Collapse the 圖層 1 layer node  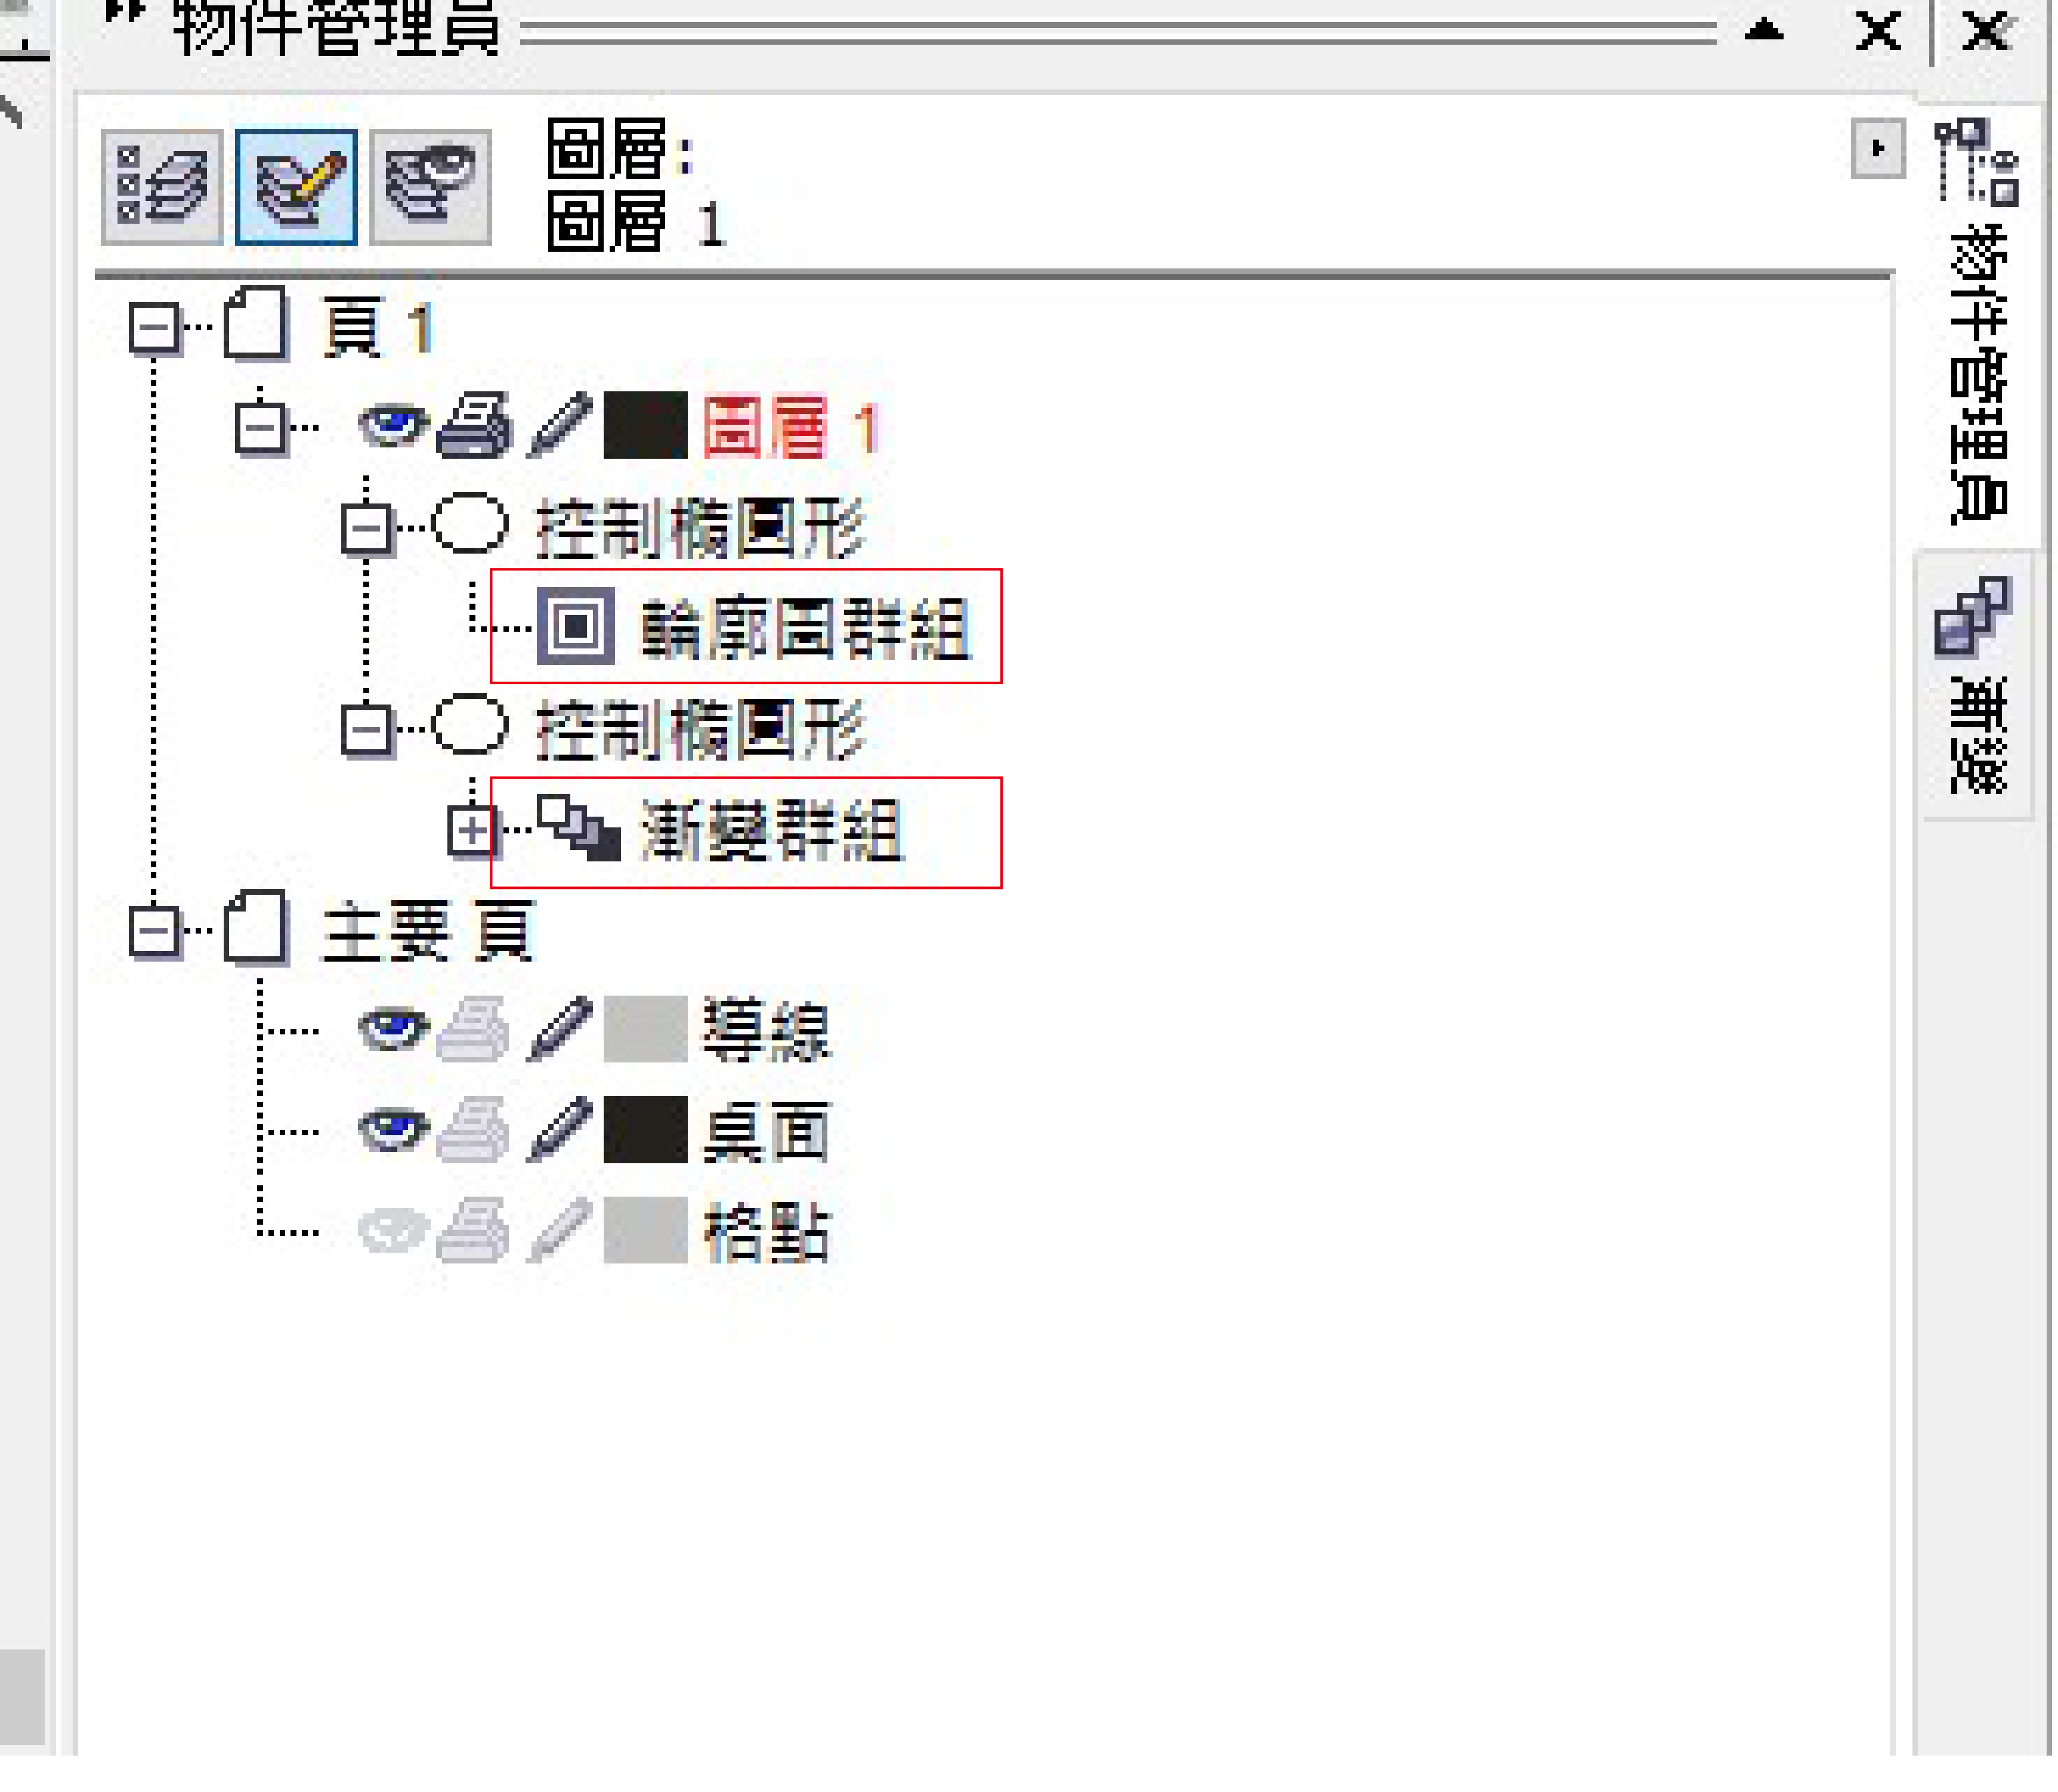[261, 428]
